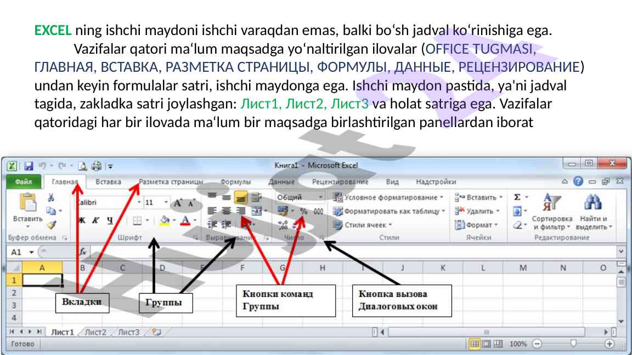Viewport: 632px width, 355px height.
Task: Click the fx insert function icon
Action: click(x=83, y=252)
